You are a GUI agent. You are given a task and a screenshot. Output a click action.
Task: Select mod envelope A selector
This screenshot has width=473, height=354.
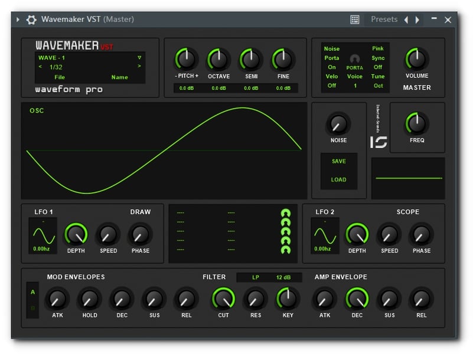click(32, 292)
